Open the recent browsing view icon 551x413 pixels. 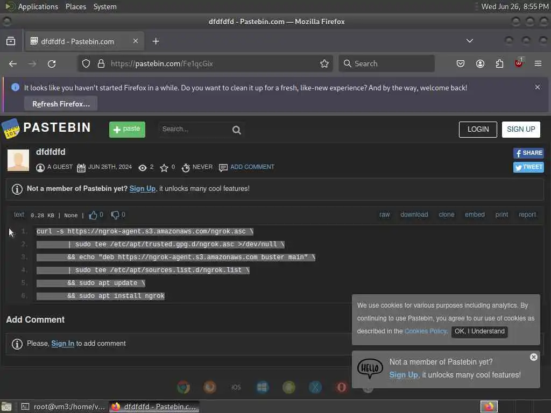tap(11, 41)
